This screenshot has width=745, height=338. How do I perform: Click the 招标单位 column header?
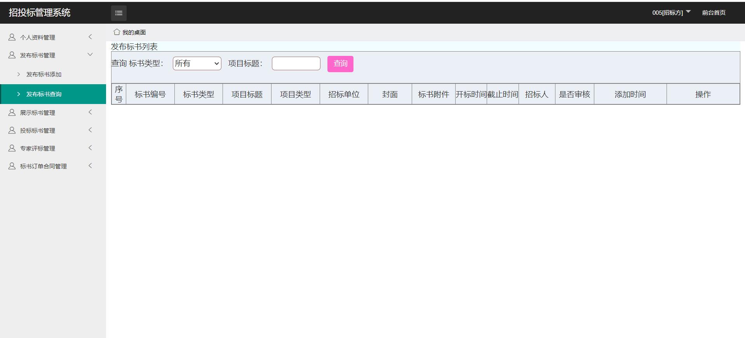pos(344,94)
